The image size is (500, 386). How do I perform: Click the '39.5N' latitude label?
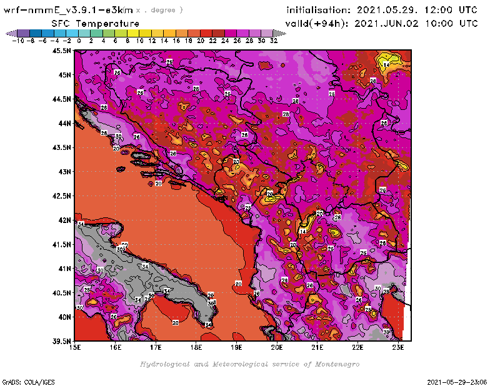coord(61,342)
